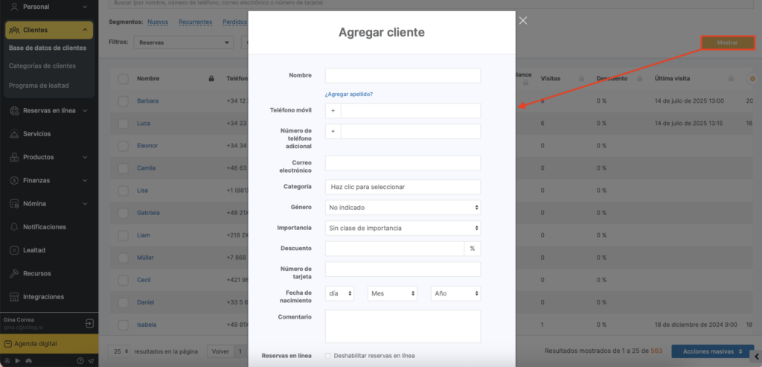Viewport: 762px width, 367px height.
Task: Click the table settings gear icon
Action: [x=752, y=79]
